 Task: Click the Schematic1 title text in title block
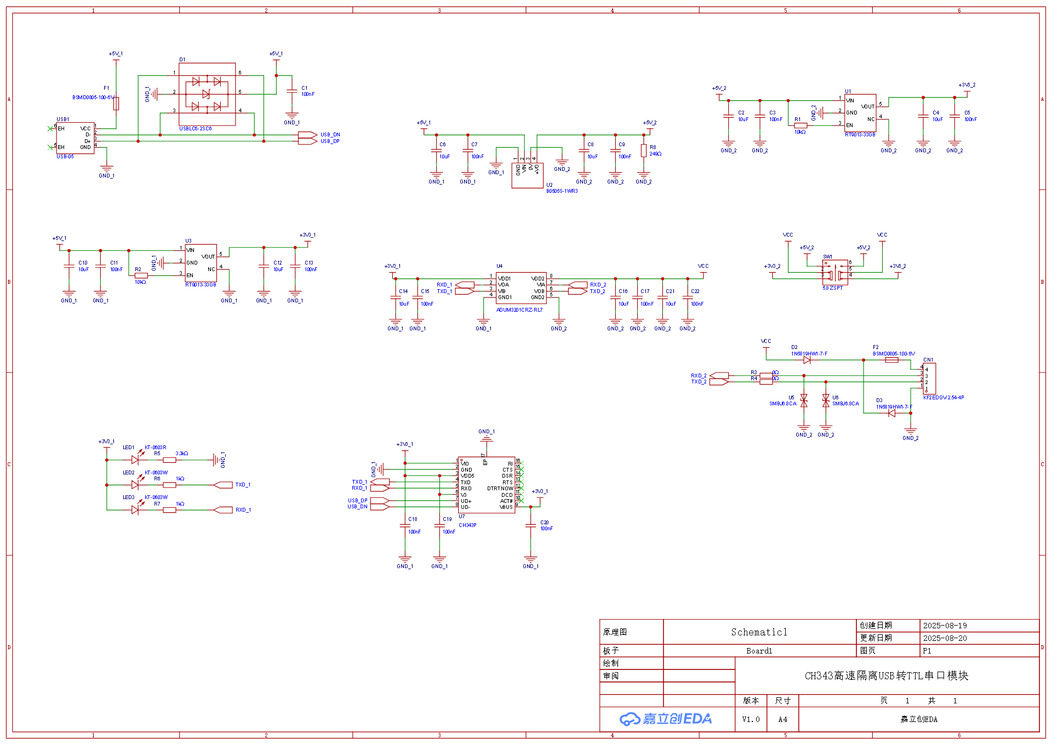pyautogui.click(x=759, y=632)
